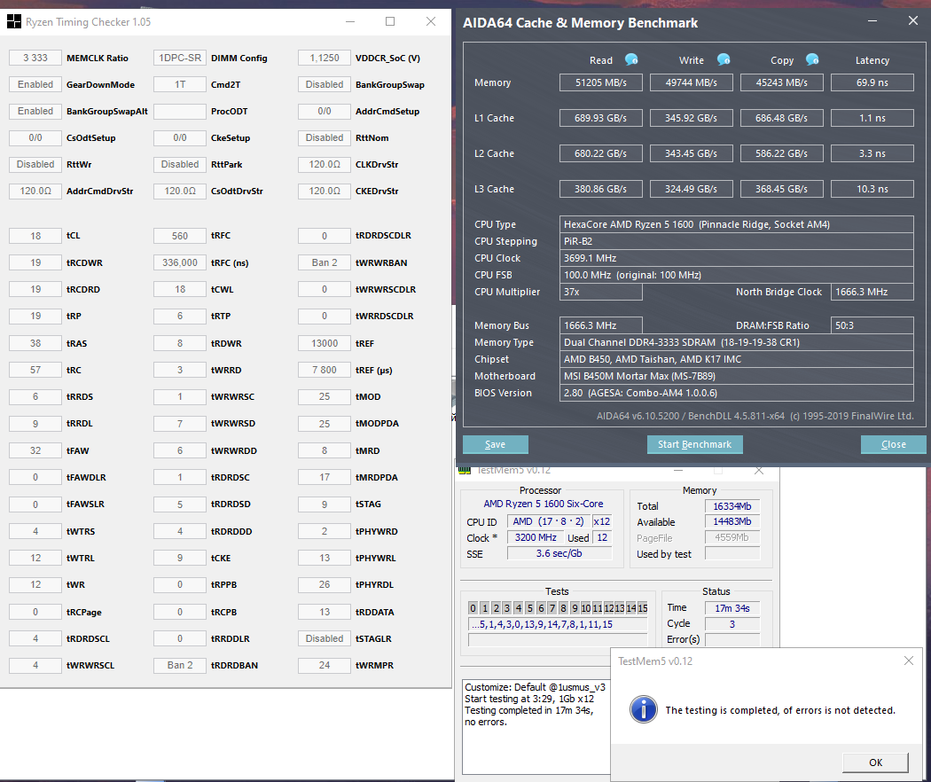The image size is (931, 782).
Task: Click the Copy column info bubble icon
Action: click(812, 59)
